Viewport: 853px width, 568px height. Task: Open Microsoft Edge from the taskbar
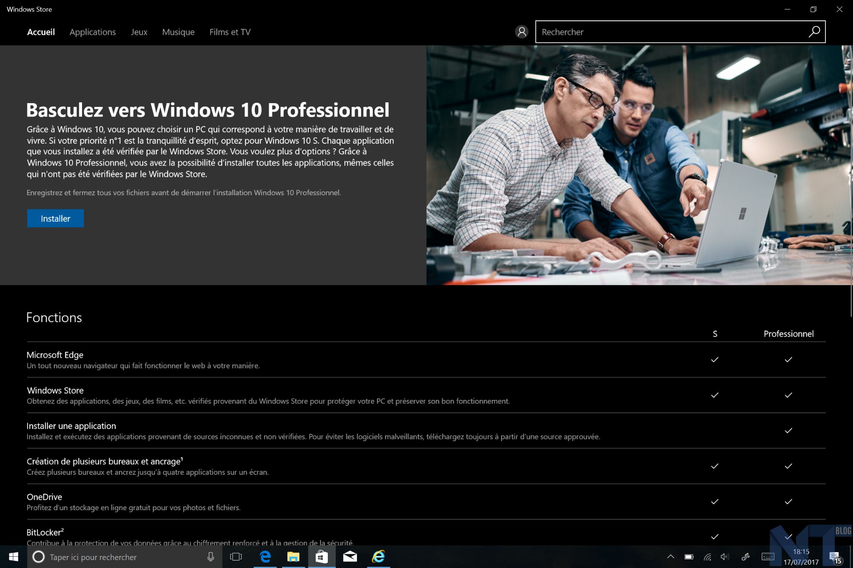pos(265,556)
